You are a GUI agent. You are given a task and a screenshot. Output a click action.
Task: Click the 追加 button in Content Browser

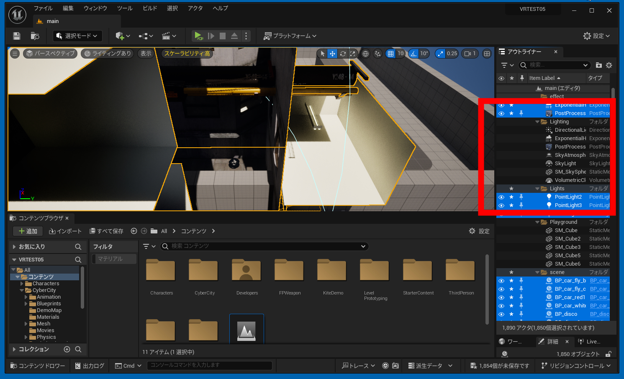pos(28,231)
